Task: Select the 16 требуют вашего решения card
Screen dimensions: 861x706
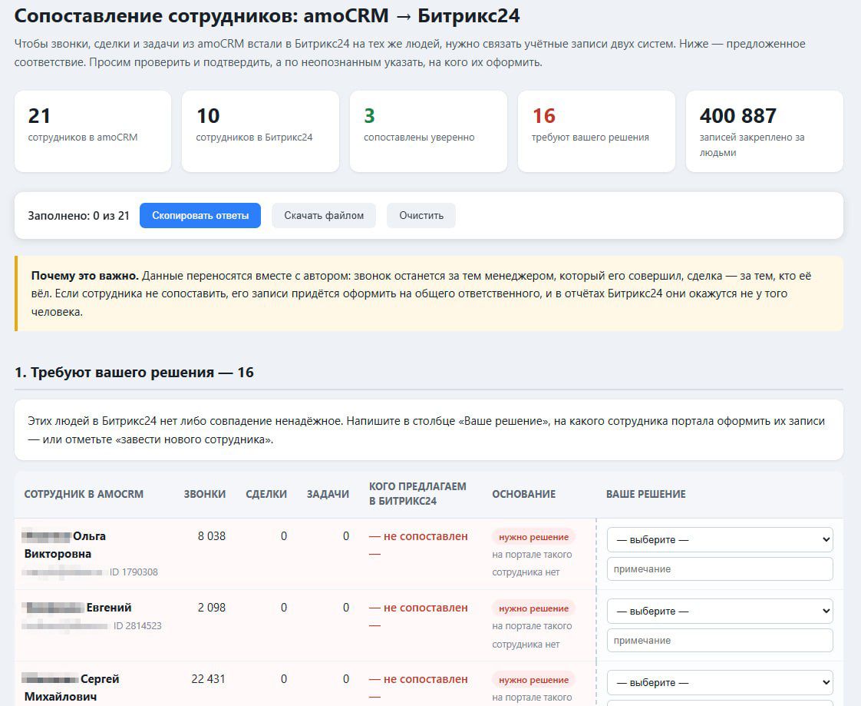Action: coord(596,131)
